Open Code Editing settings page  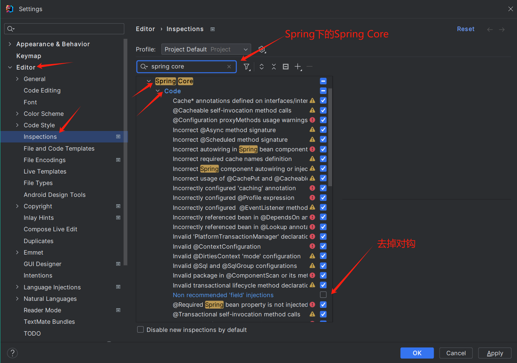pos(42,90)
